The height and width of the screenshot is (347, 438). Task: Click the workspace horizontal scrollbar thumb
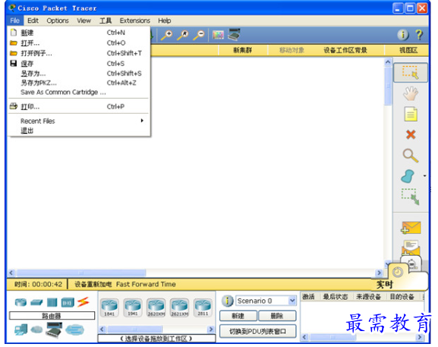(x=81, y=273)
